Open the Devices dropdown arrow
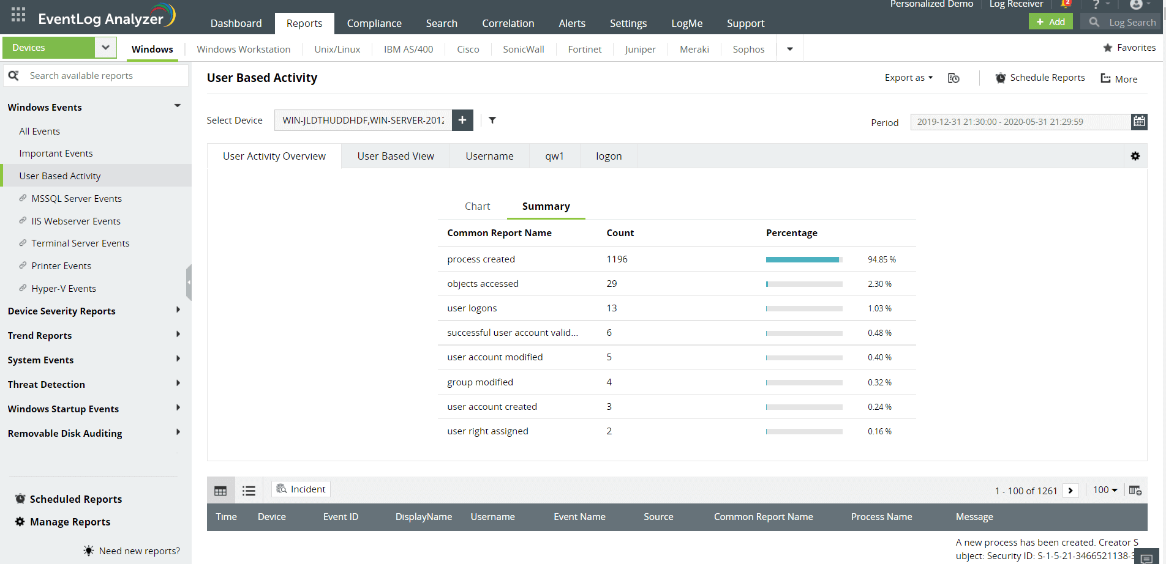The image size is (1166, 564). click(105, 47)
